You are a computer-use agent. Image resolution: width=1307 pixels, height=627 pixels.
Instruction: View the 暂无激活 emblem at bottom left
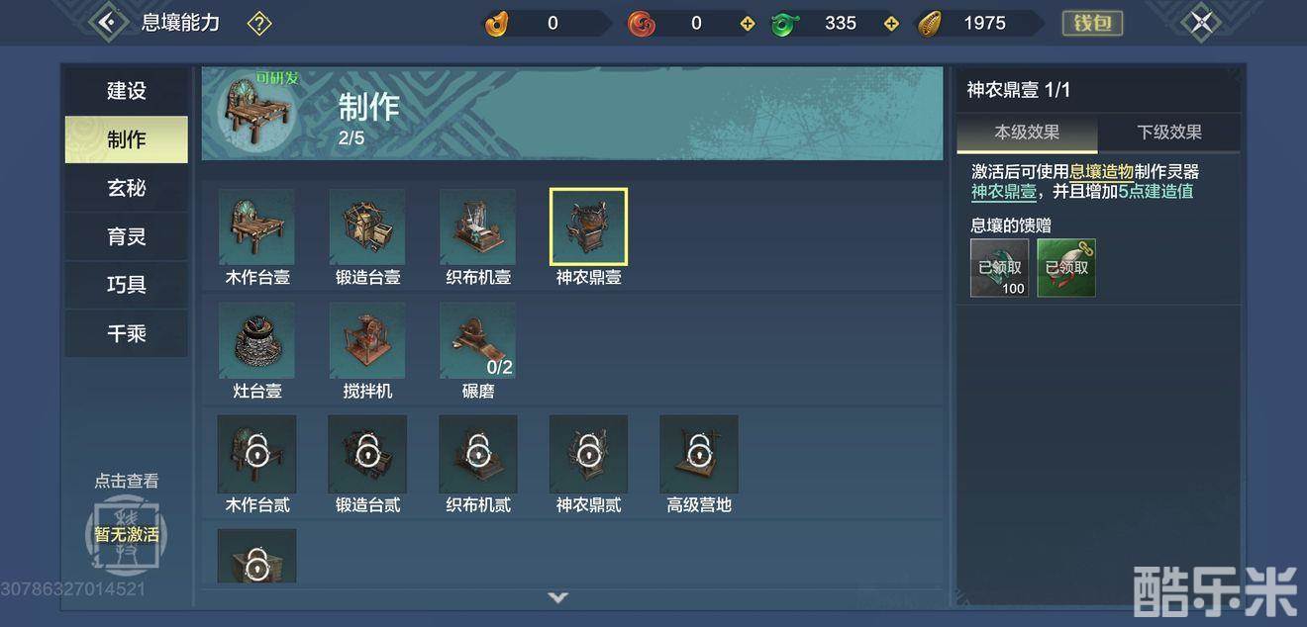127,535
